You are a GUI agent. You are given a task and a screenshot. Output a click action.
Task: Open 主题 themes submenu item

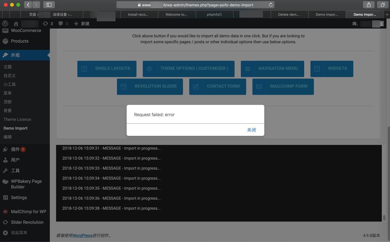[8, 67]
